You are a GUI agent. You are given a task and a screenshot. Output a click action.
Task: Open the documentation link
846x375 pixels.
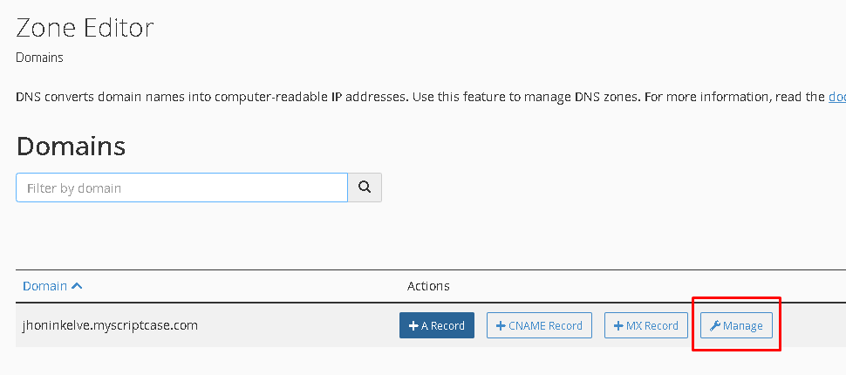(836, 97)
